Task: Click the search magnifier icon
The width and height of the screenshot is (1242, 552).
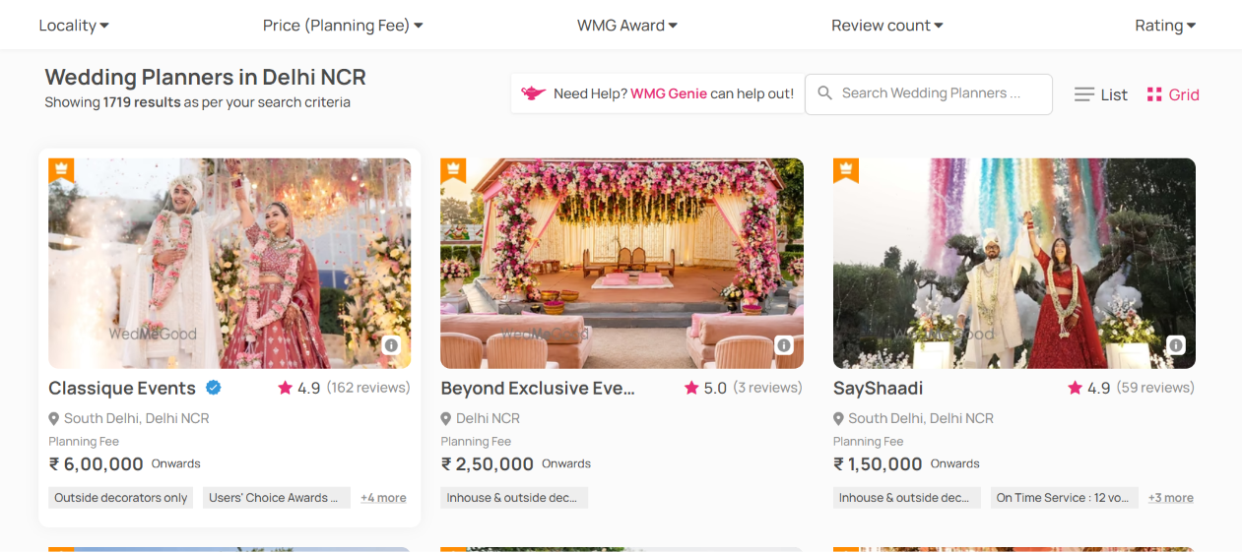Action: (824, 93)
